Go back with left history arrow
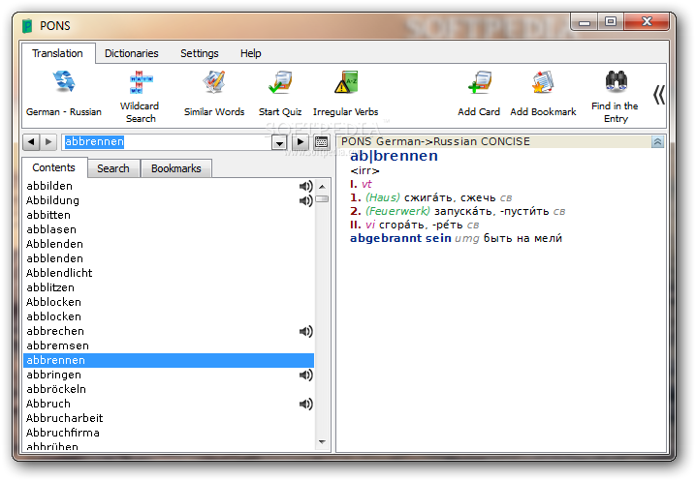 click(31, 142)
